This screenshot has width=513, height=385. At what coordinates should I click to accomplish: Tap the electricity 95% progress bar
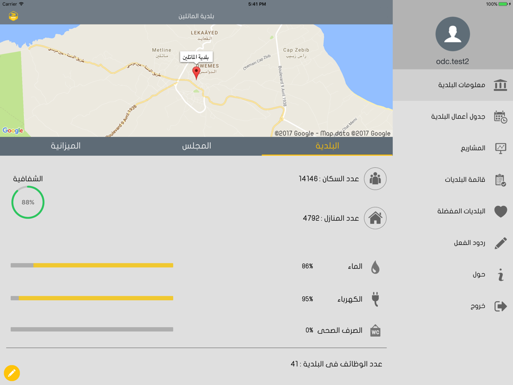tap(92, 298)
